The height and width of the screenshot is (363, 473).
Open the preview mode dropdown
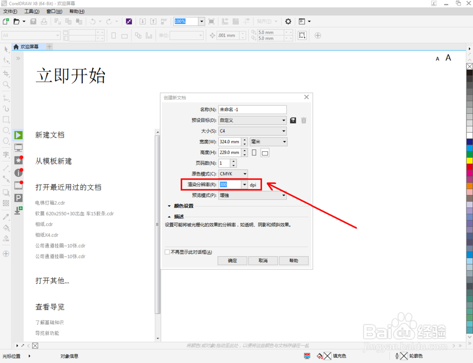coord(252,195)
